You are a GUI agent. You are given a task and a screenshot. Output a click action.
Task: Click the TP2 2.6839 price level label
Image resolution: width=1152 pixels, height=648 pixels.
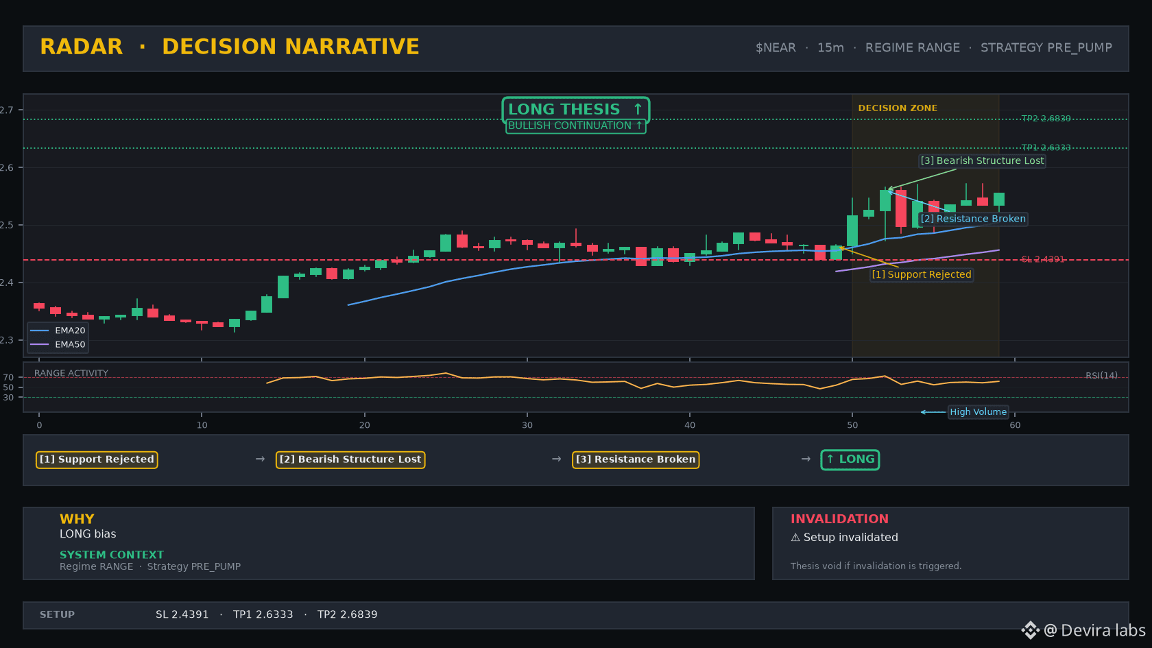tap(1046, 119)
